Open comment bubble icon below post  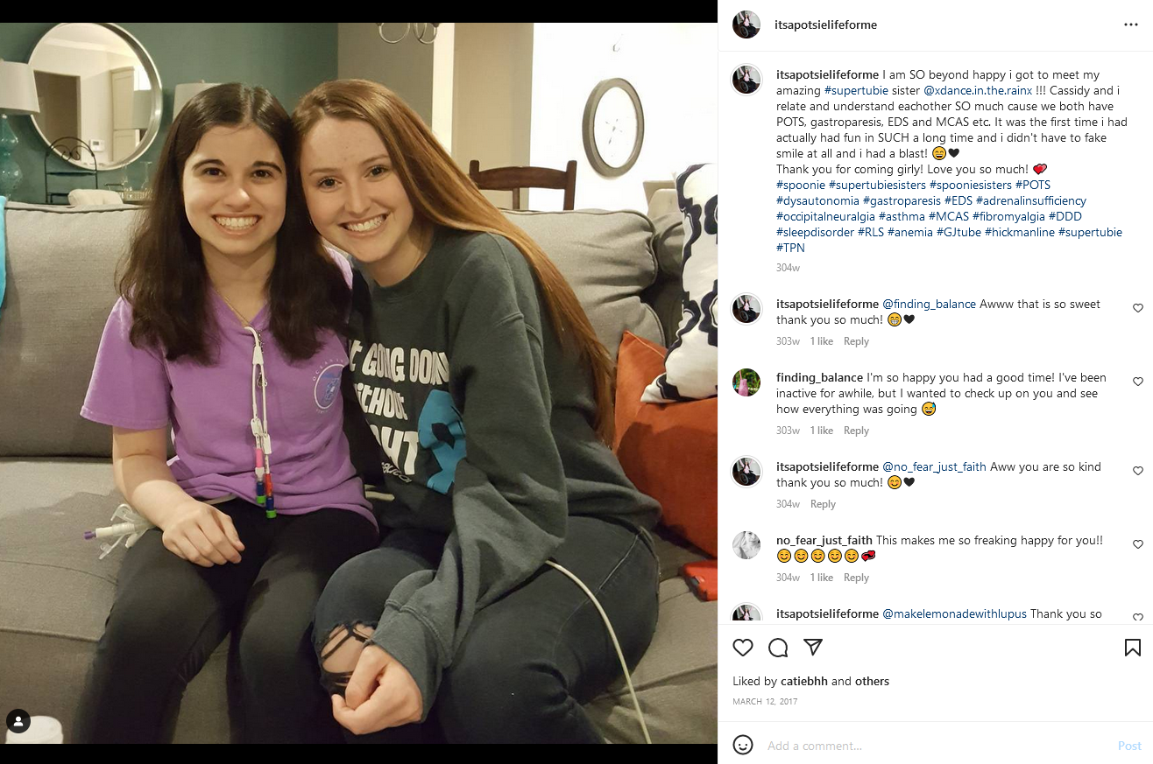778,648
